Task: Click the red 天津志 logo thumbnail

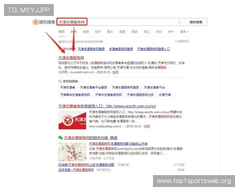Action: click(72, 120)
